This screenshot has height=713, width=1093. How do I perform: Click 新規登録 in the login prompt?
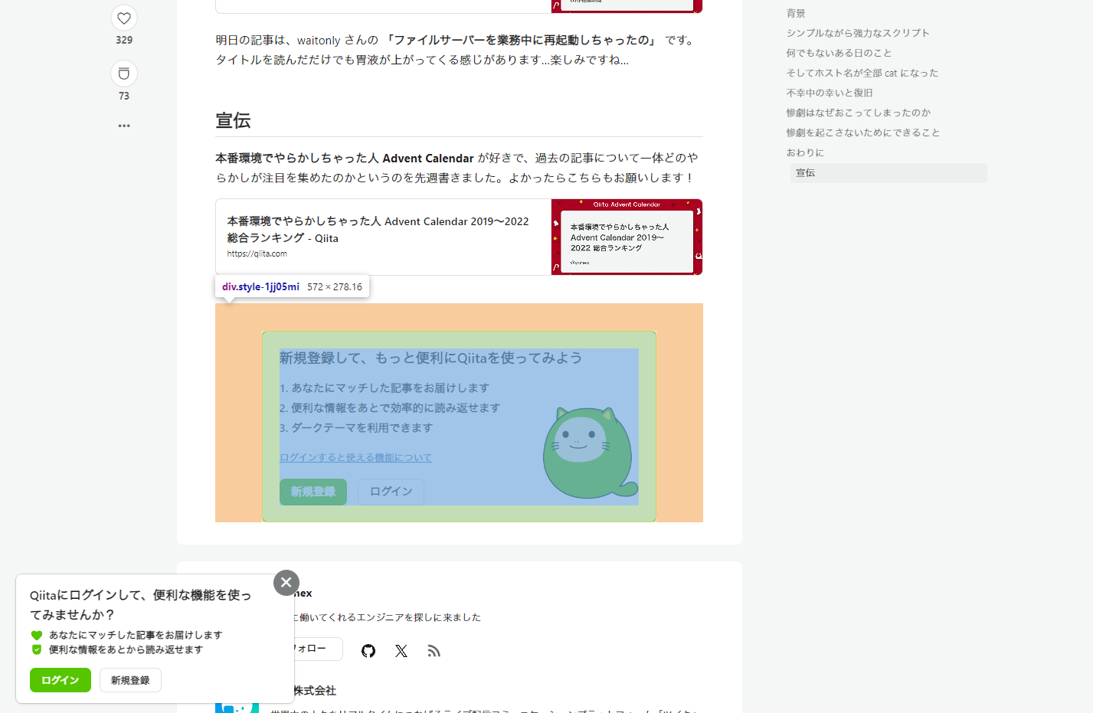click(x=129, y=679)
